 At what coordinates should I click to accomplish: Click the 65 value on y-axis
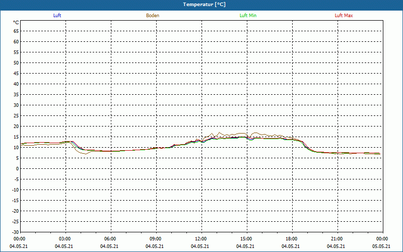[x=16, y=31]
